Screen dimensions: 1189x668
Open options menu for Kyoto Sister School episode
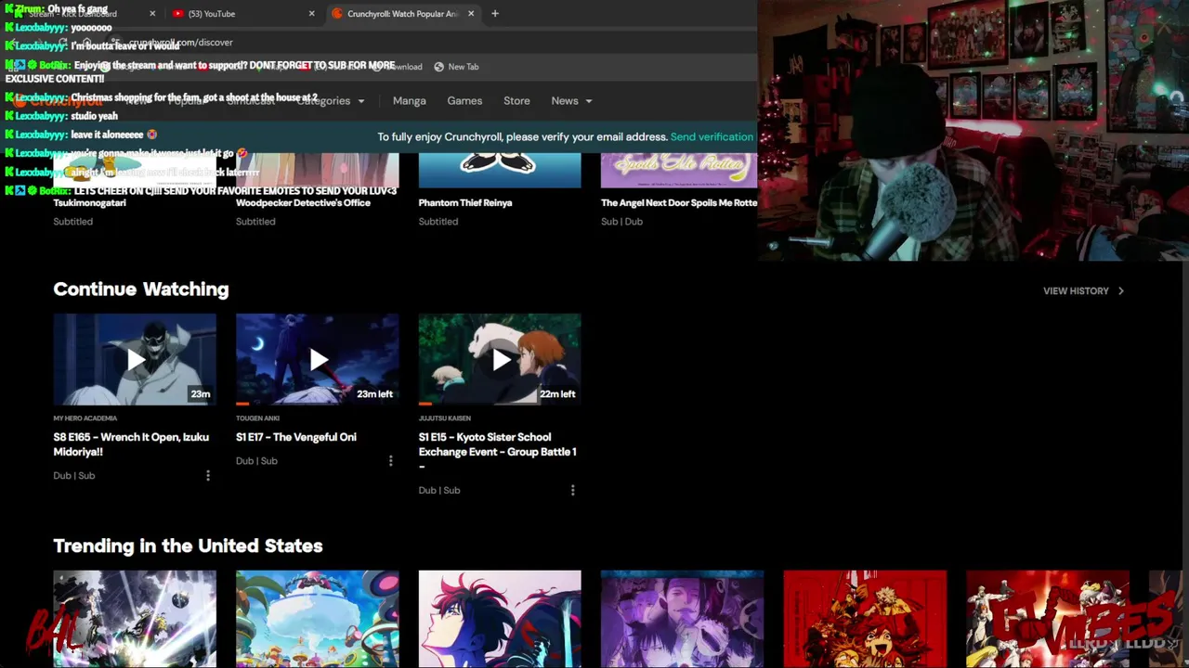point(573,490)
